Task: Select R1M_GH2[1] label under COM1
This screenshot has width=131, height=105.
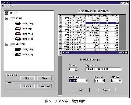Action: pyautogui.click(x=28, y=23)
